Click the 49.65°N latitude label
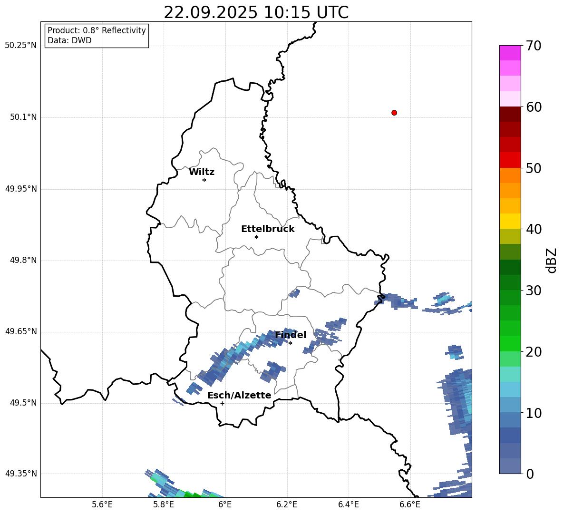Viewport: 563px width, 514px height. click(x=21, y=331)
